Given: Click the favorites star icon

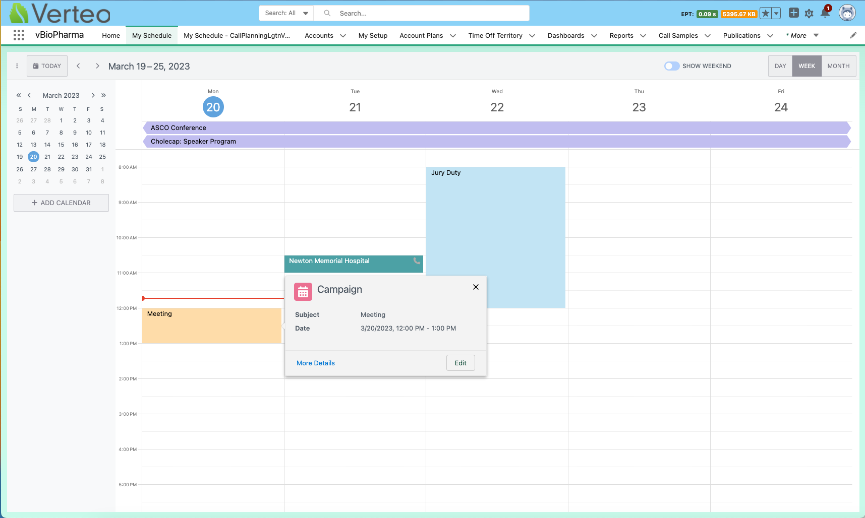Looking at the screenshot, I should pyautogui.click(x=766, y=14).
